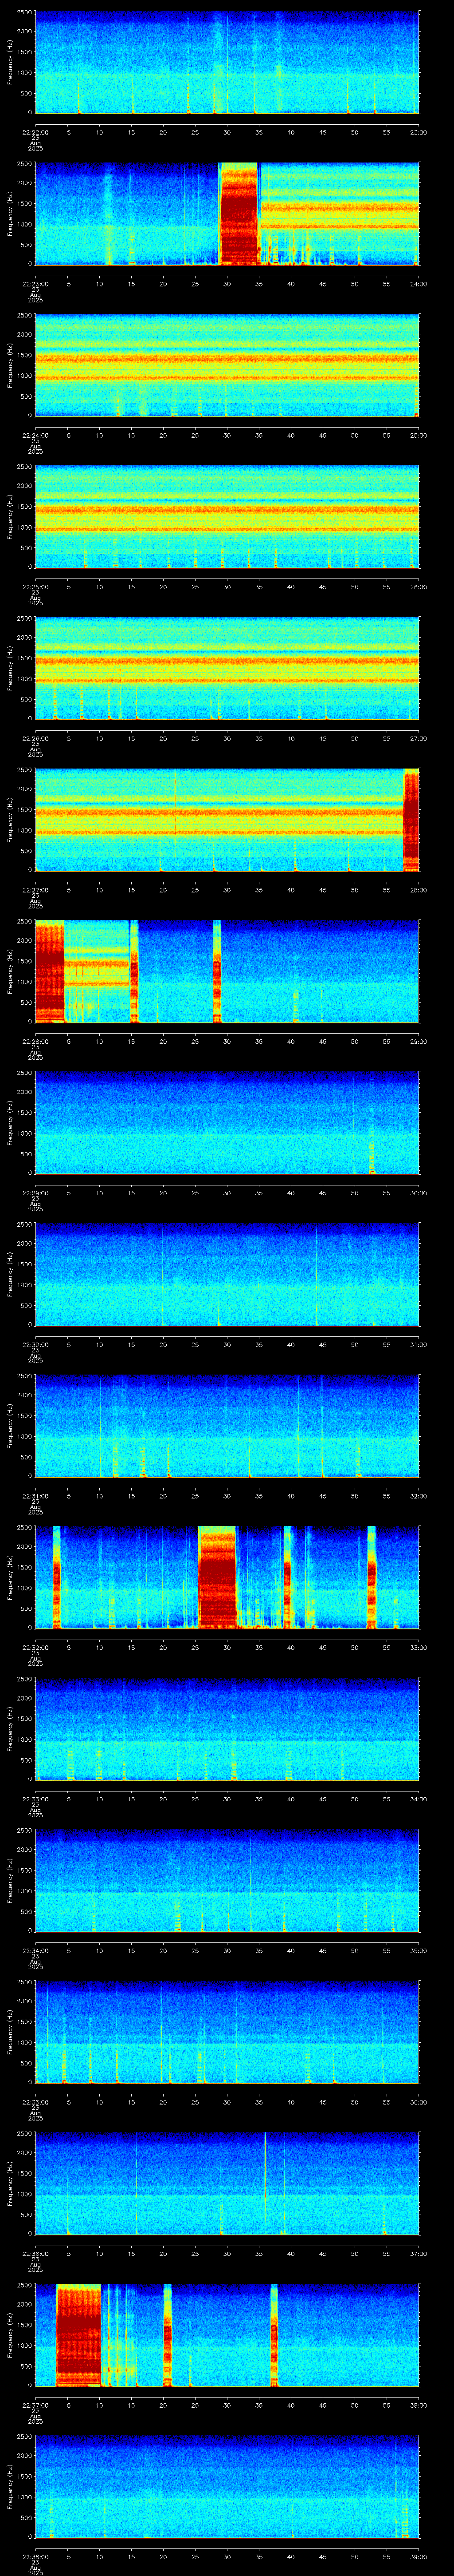This screenshot has height=2576, width=454.
Task: Click the 22:34:00 start time label
Action: (35, 1950)
